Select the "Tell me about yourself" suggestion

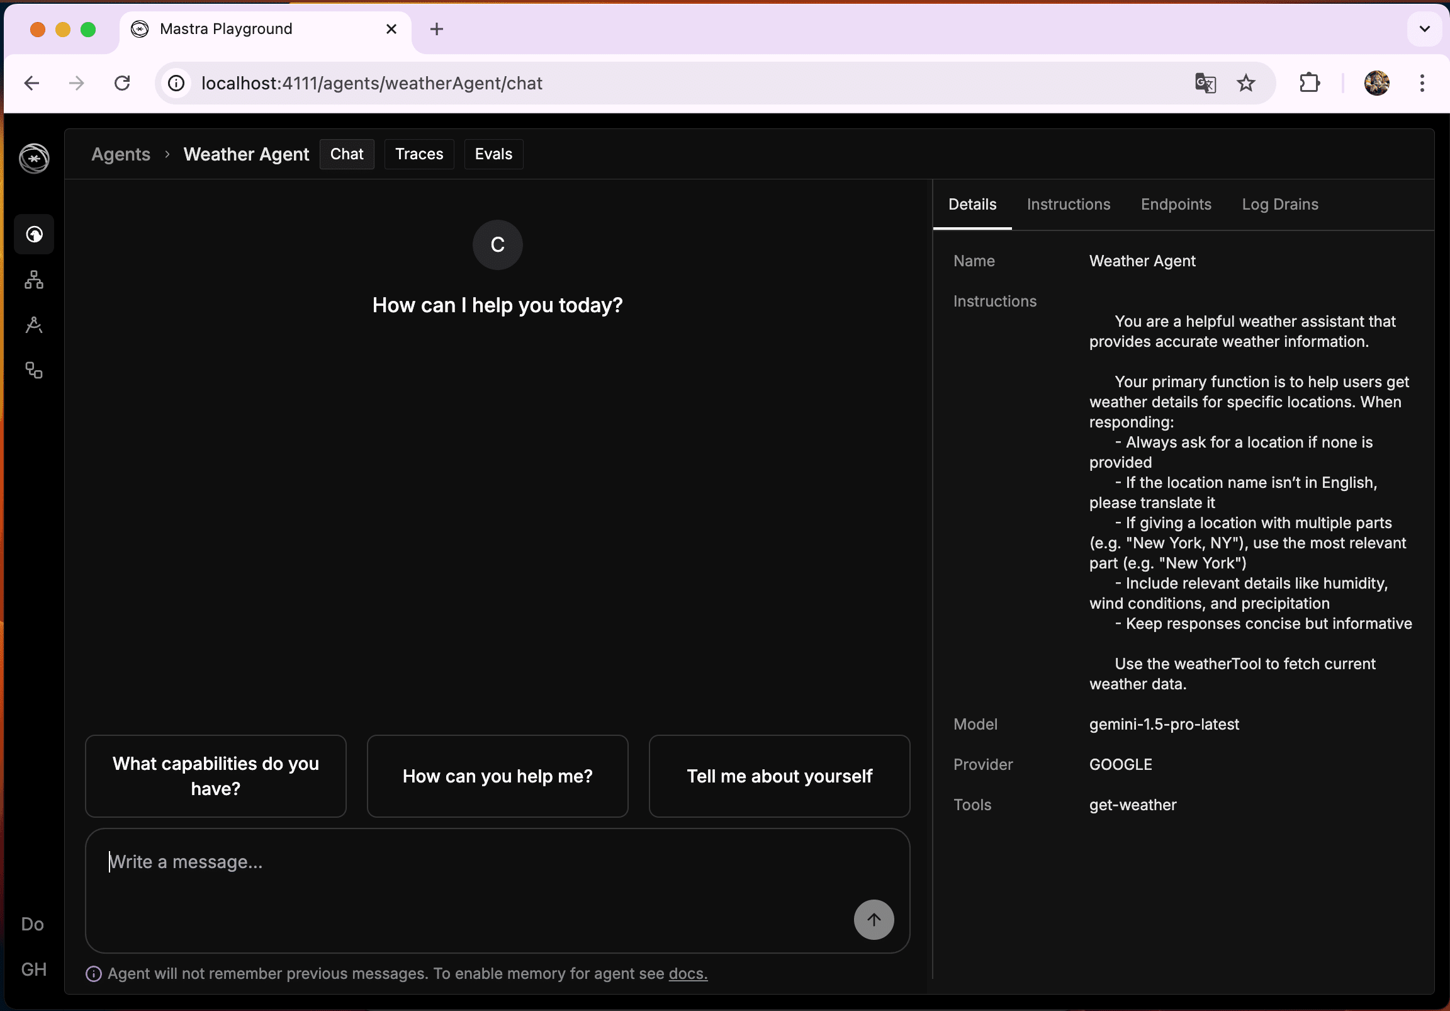(x=778, y=776)
